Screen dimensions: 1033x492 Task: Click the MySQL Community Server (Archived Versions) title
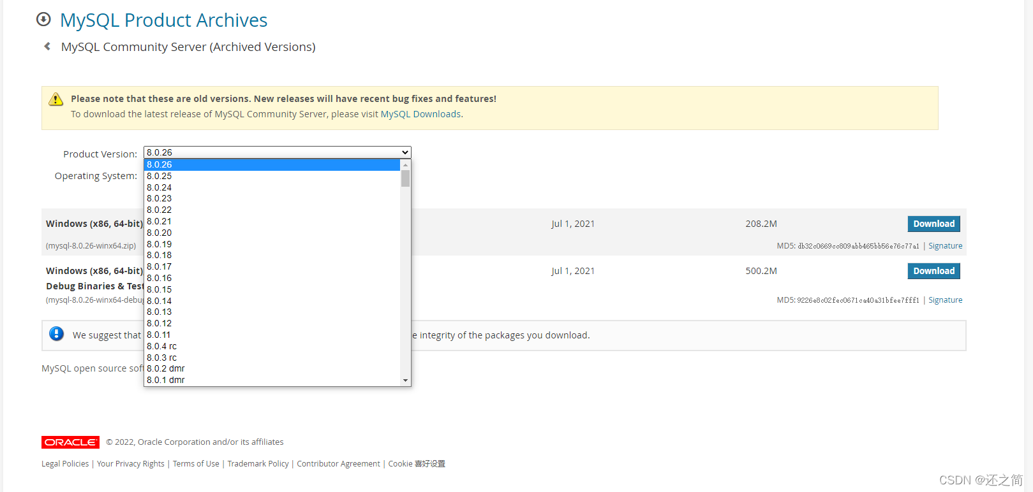(x=188, y=47)
